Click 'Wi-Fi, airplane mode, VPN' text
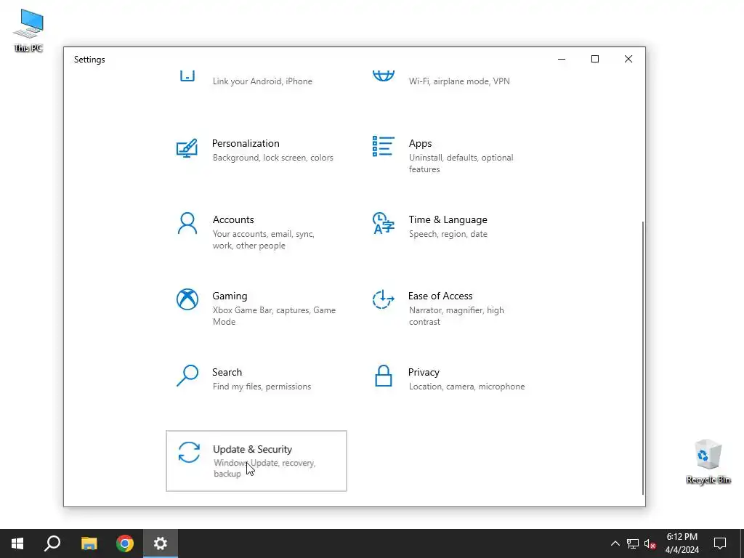The height and width of the screenshot is (558, 744). [x=459, y=81]
